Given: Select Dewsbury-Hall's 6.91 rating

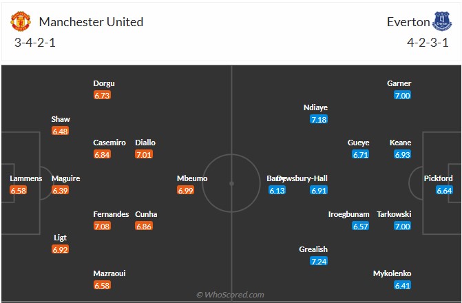Looking at the screenshot, I should [x=318, y=191].
